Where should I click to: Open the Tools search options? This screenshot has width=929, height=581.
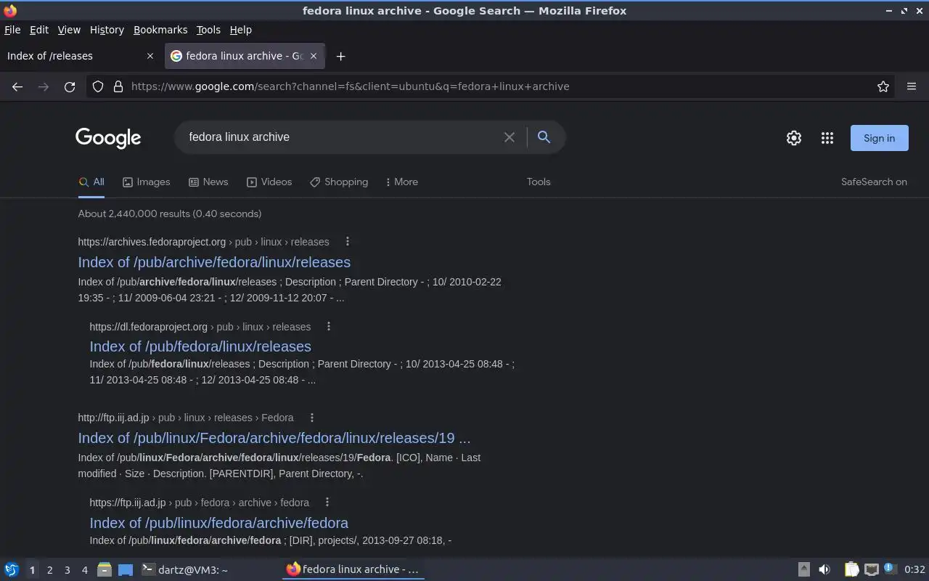pos(539,182)
